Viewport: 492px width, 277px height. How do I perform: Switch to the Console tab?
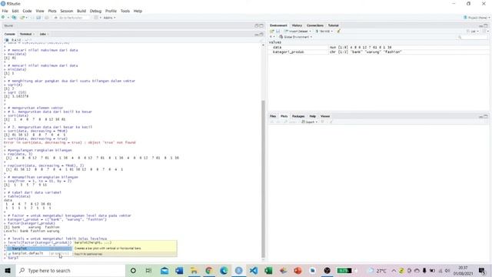pos(10,34)
